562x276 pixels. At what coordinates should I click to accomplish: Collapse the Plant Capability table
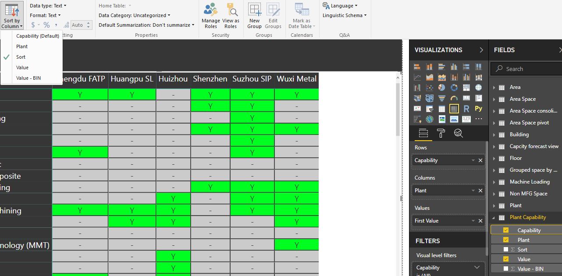tap(494, 217)
